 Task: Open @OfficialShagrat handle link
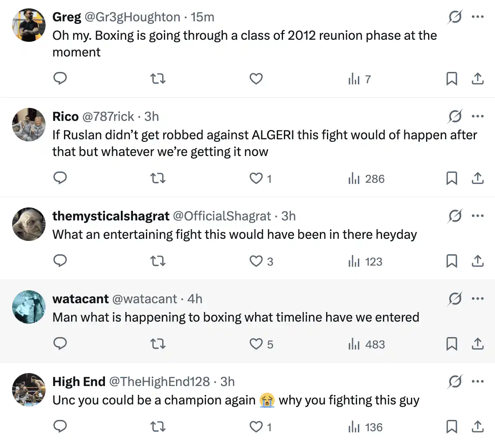222,216
